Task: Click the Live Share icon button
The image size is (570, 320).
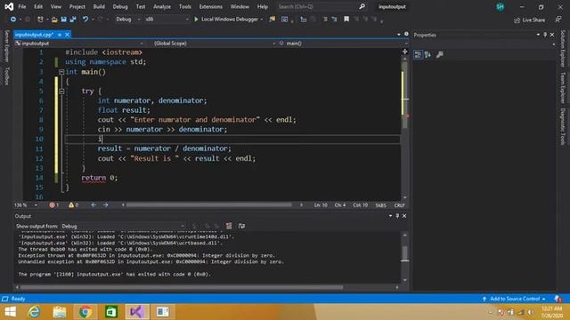Action: tap(530, 20)
